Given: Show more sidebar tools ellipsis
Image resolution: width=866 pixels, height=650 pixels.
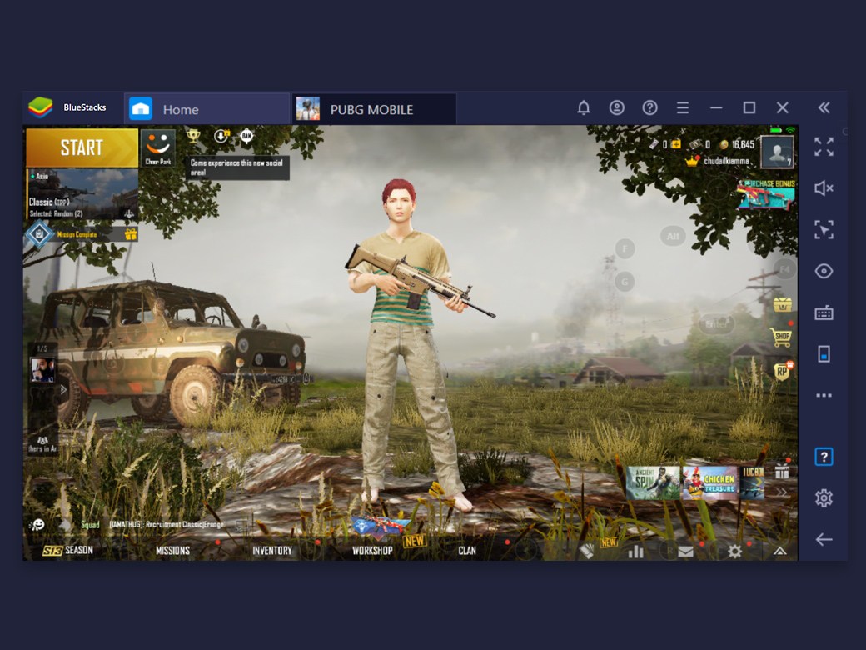Looking at the screenshot, I should [x=824, y=395].
